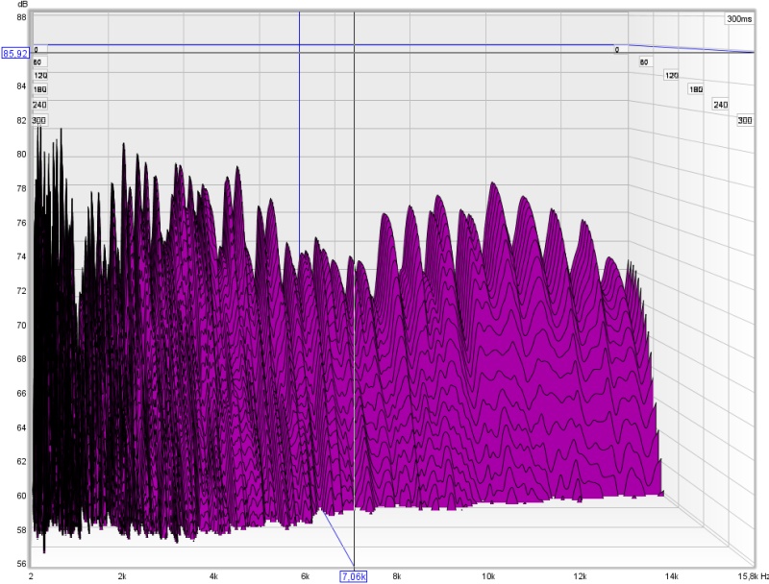Select the 76 dB axis label
The image size is (769, 584).
(21, 223)
